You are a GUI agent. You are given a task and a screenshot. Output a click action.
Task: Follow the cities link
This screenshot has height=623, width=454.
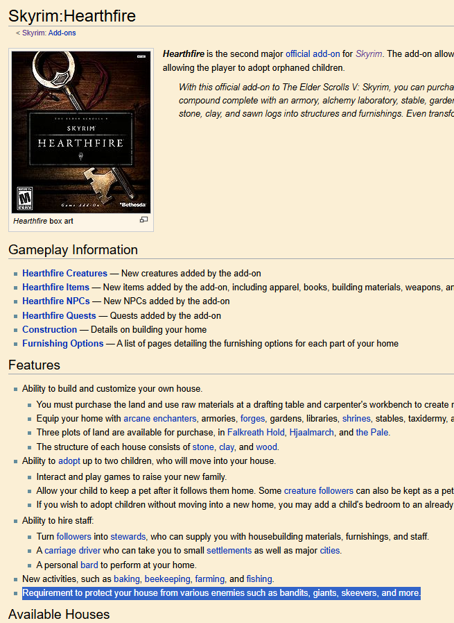(330, 550)
